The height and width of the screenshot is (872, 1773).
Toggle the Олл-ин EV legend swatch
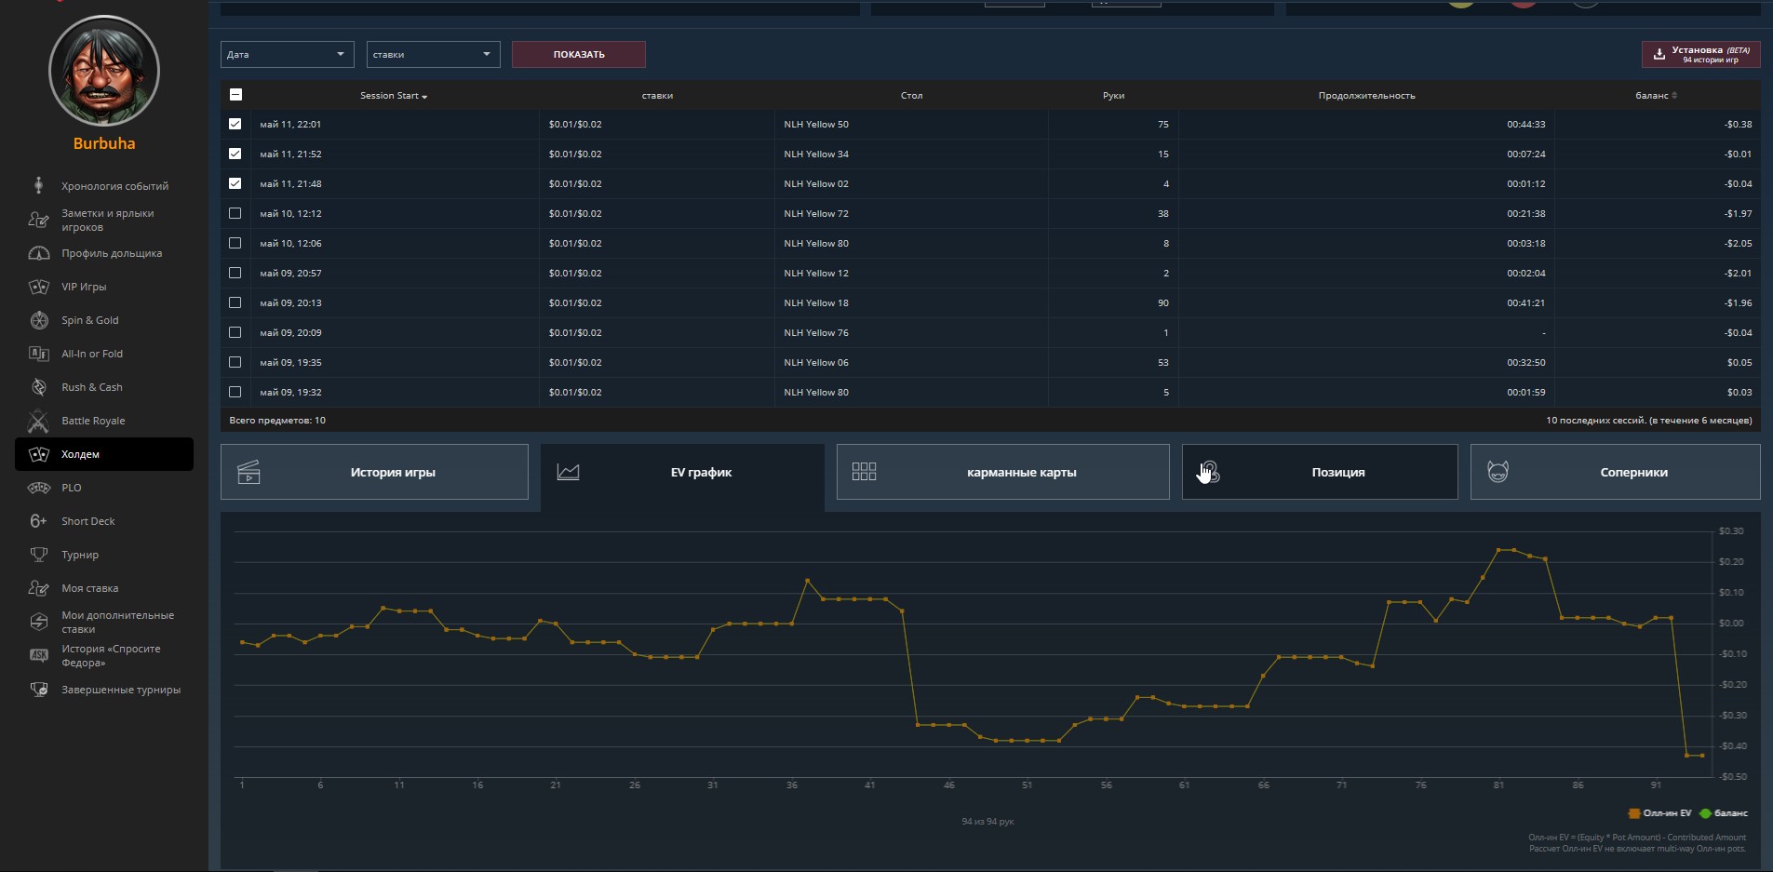click(1633, 813)
